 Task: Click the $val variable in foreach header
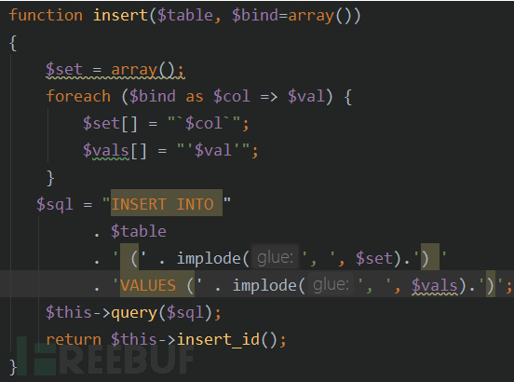[x=305, y=96]
